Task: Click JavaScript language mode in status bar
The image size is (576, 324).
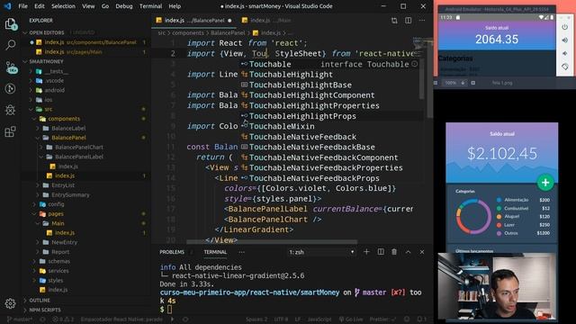Action: [x=319, y=319]
